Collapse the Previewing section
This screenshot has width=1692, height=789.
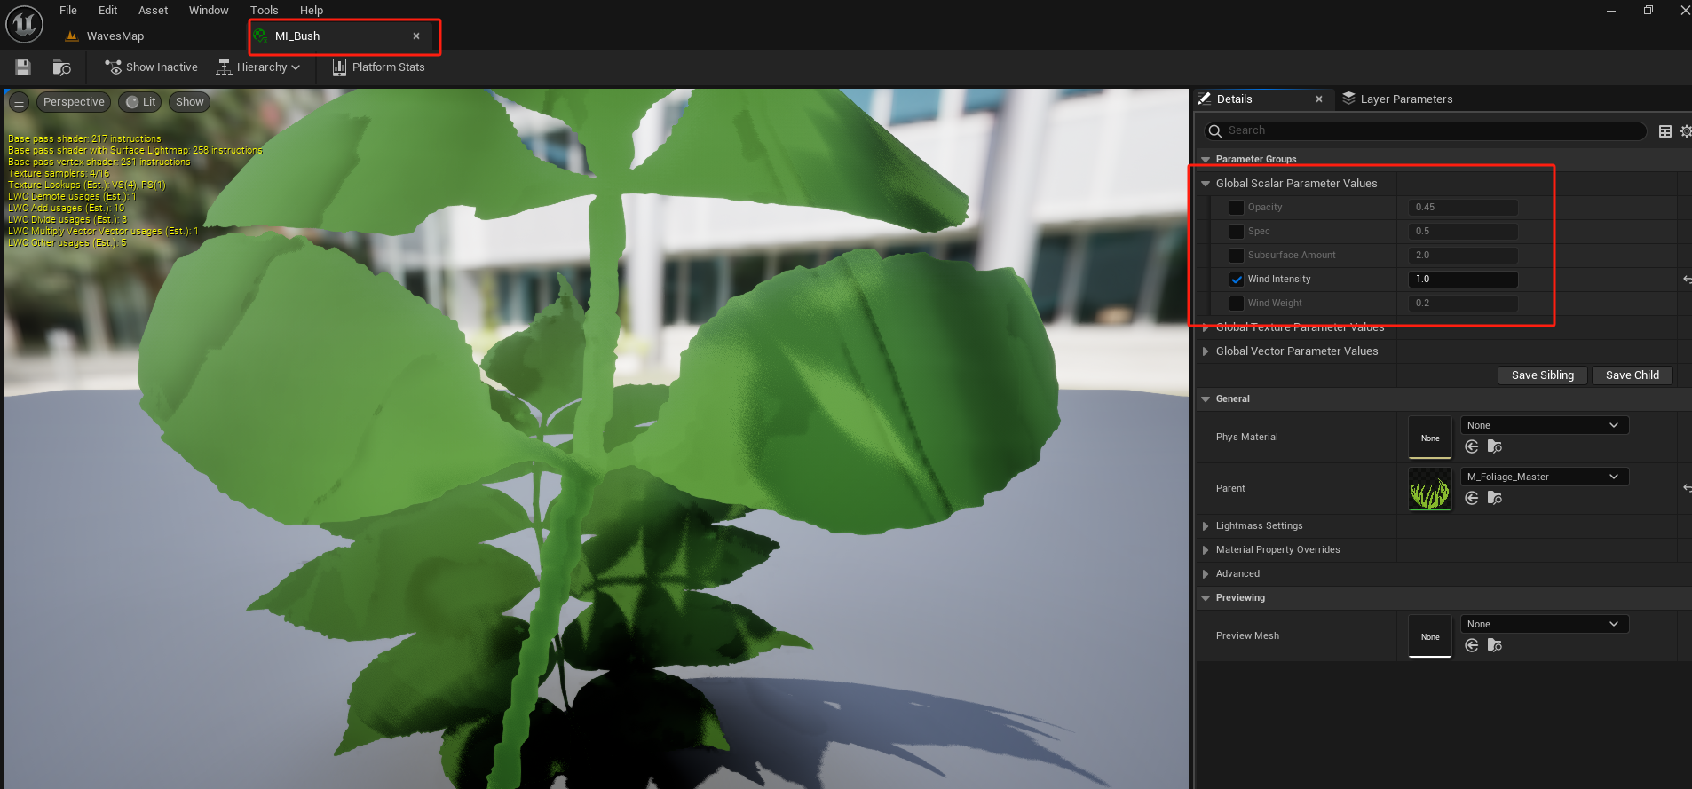click(1206, 598)
